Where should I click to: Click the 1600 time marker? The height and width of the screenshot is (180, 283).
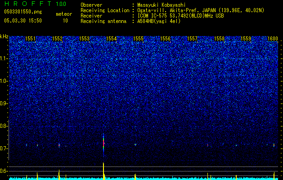coord(273,39)
